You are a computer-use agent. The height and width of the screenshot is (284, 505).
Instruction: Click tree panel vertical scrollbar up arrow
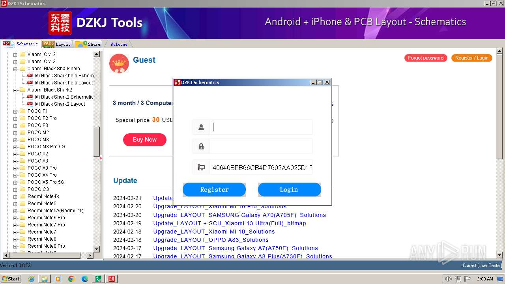click(x=97, y=54)
